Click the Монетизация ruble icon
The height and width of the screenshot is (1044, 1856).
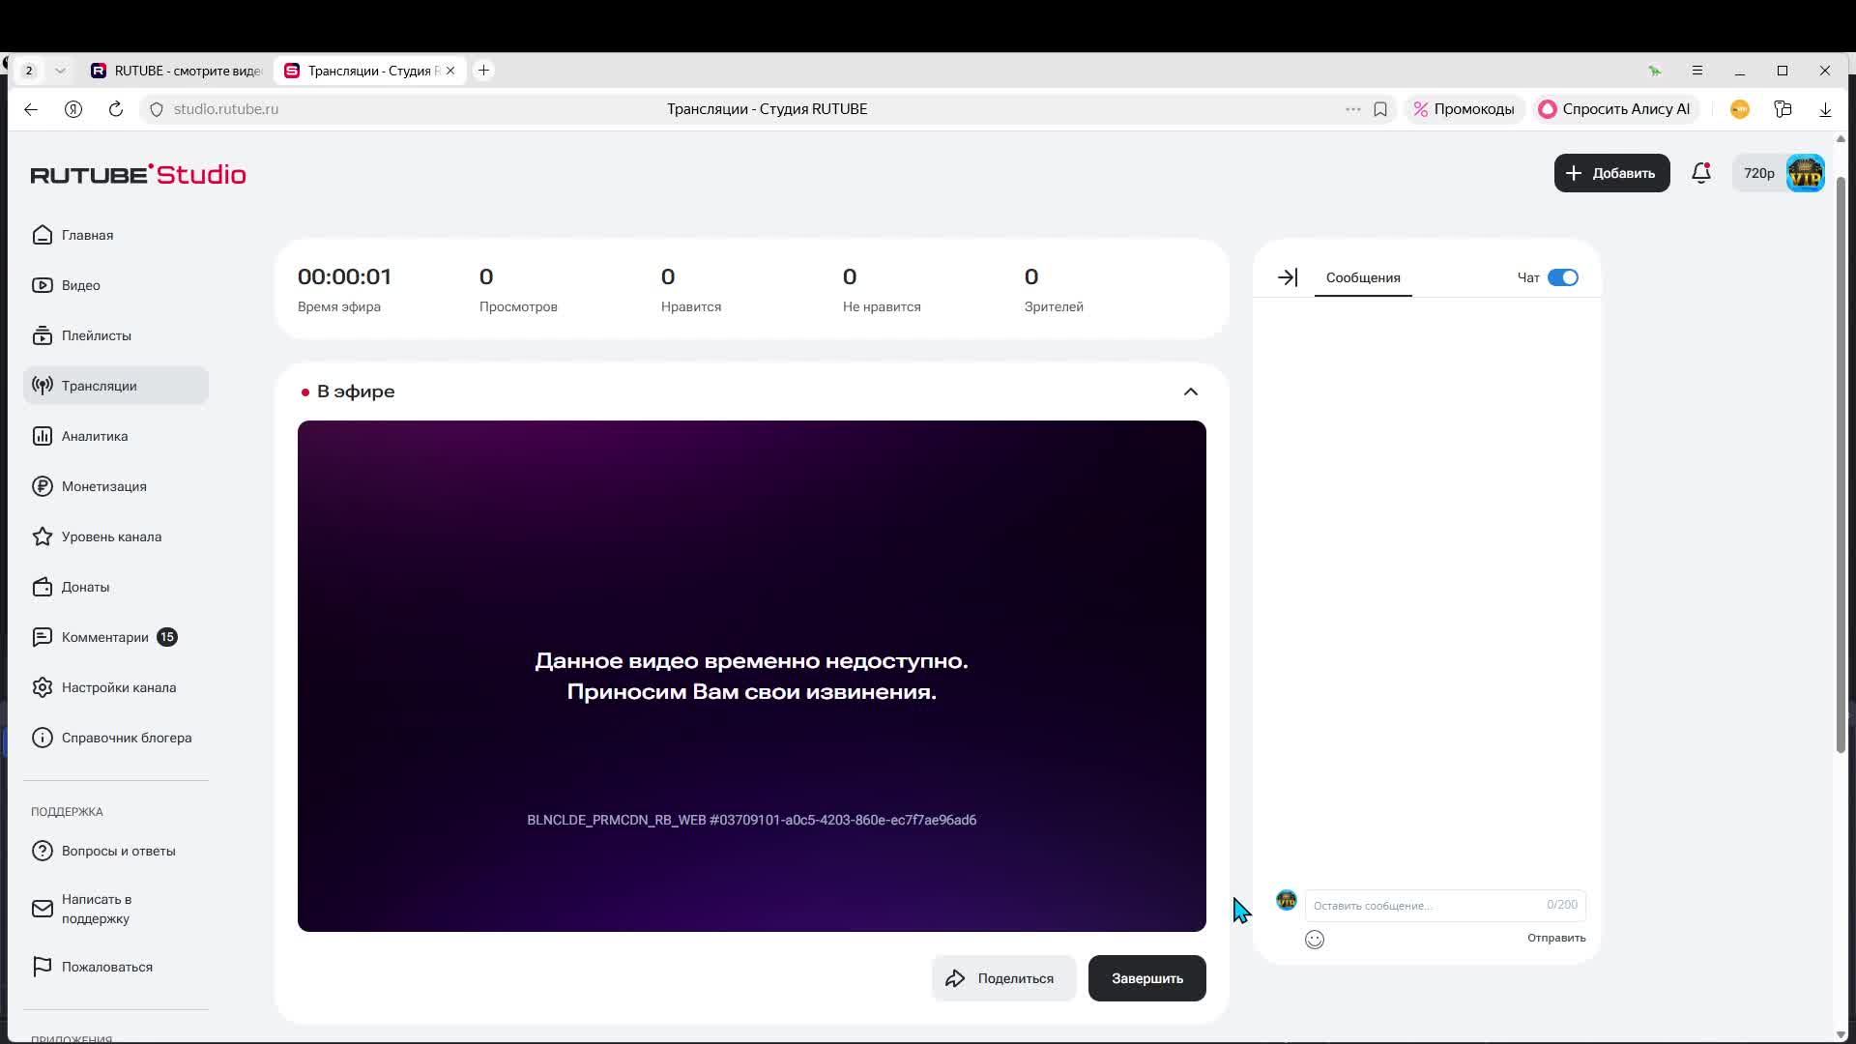42,486
